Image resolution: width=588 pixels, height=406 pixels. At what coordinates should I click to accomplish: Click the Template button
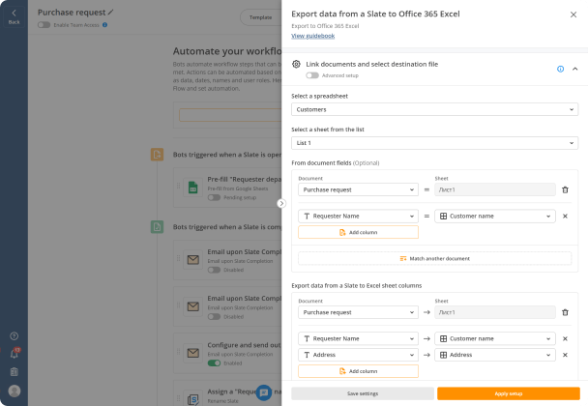coord(260,17)
